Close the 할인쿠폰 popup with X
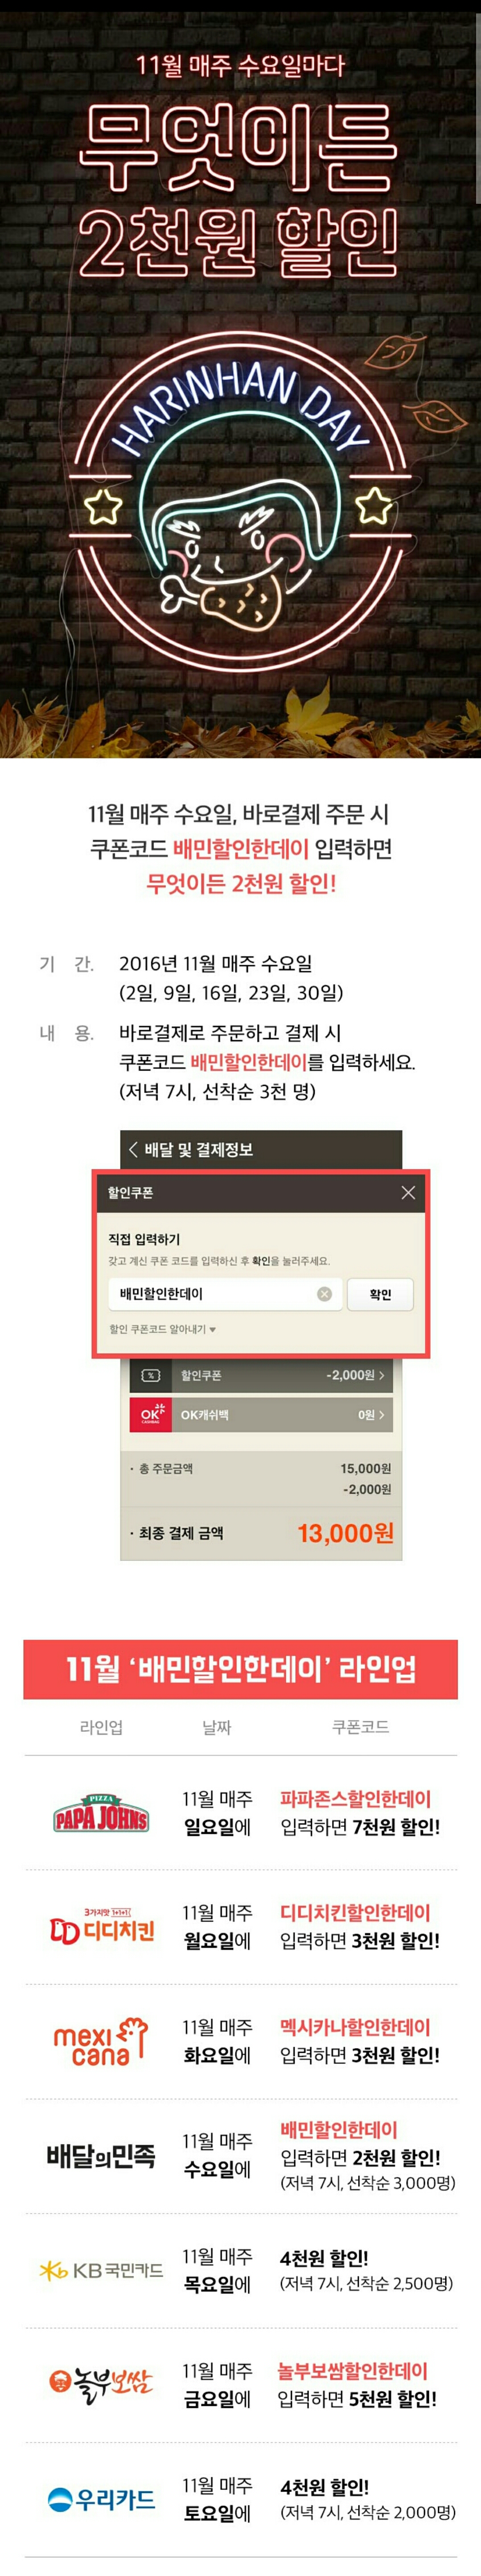 (x=408, y=1192)
